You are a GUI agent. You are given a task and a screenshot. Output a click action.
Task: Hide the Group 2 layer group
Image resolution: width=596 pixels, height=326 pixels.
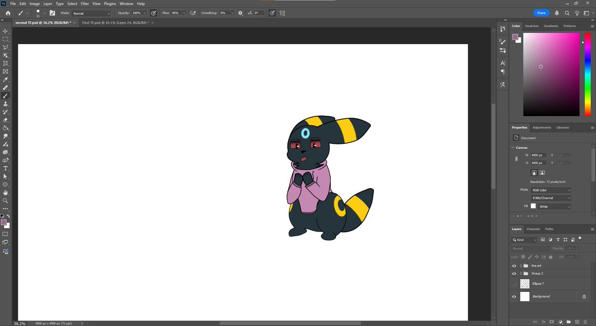coord(514,273)
